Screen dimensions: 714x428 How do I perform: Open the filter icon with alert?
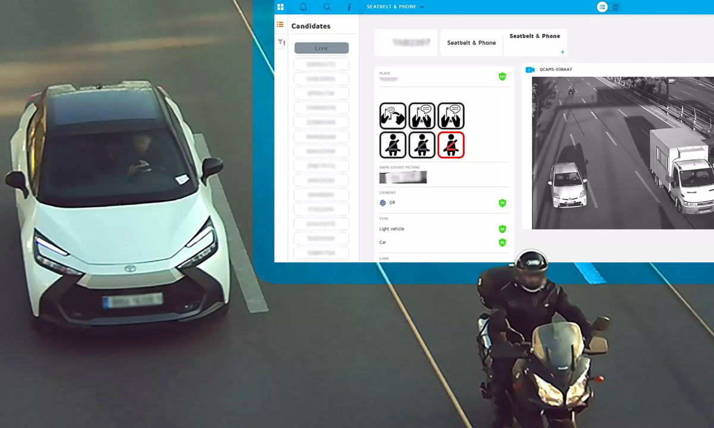[x=281, y=42]
